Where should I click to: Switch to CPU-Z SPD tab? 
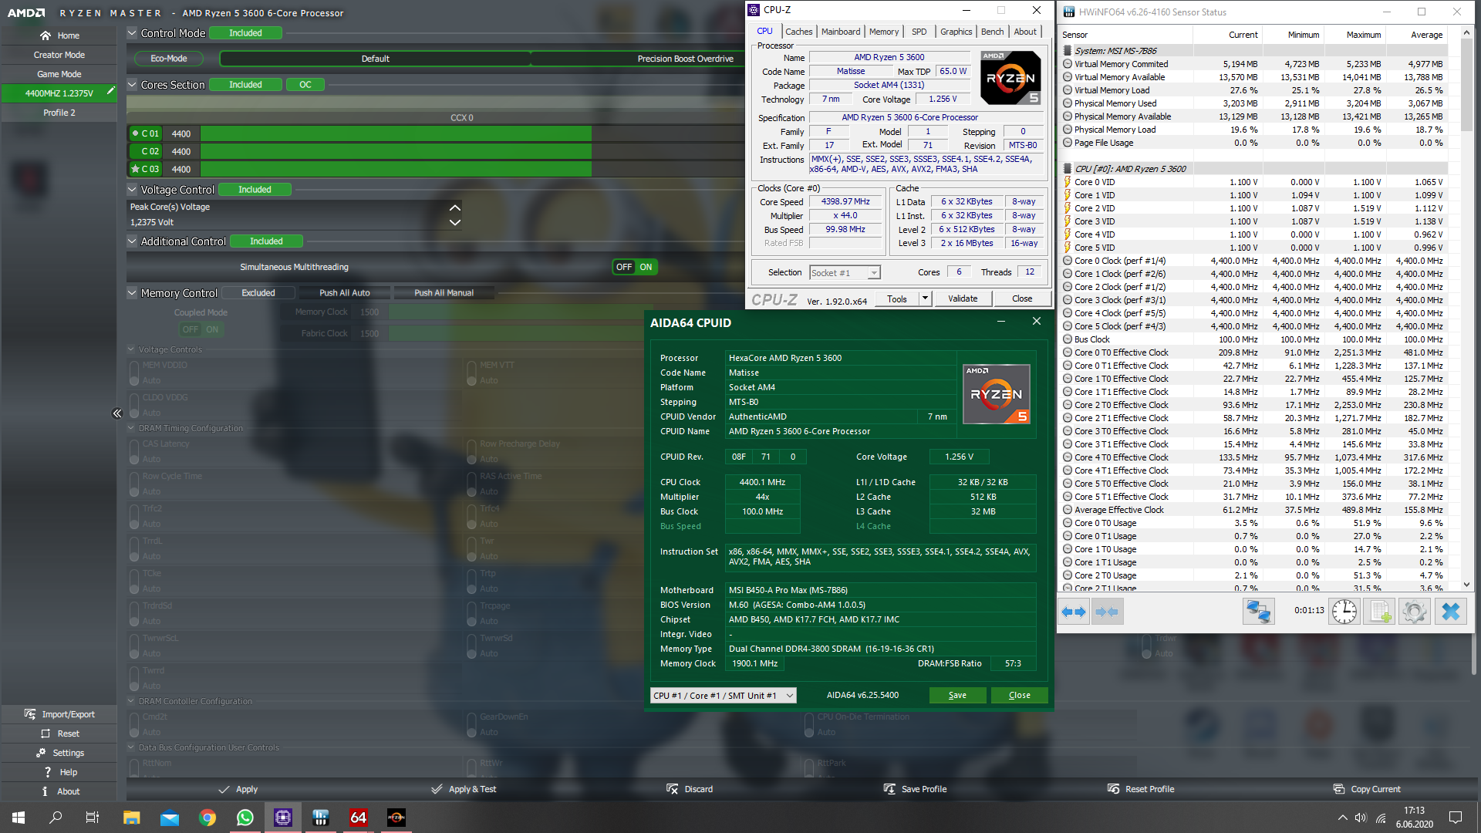(x=919, y=32)
